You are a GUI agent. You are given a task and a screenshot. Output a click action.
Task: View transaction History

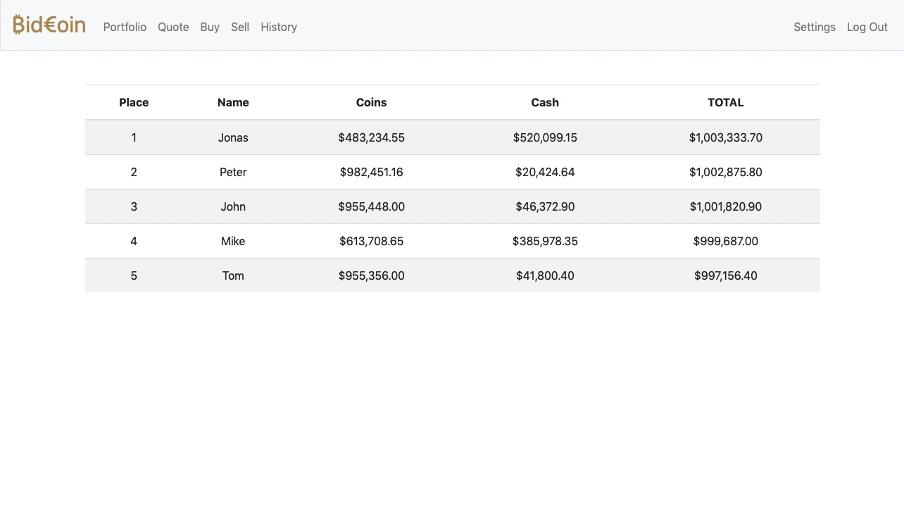(x=279, y=27)
